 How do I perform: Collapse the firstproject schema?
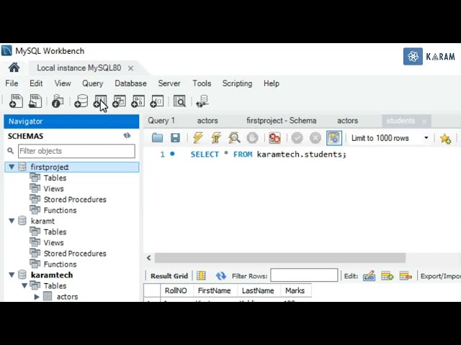(x=12, y=167)
